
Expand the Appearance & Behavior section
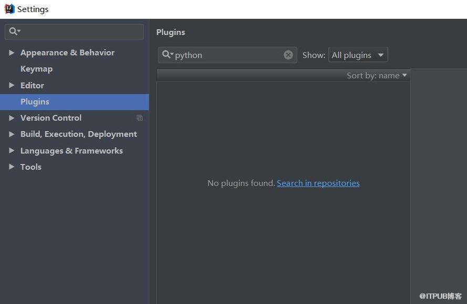(12, 53)
